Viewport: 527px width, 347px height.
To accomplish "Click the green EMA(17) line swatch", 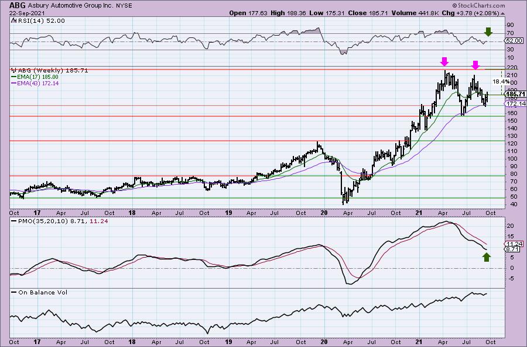I will tap(14, 77).
